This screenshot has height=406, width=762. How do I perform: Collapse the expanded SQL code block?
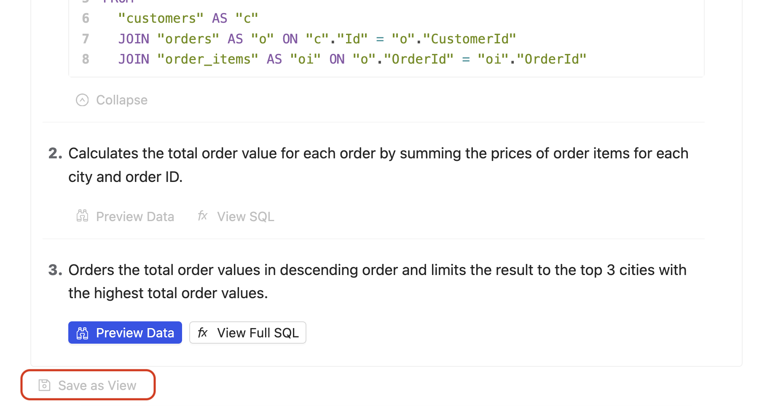[112, 100]
